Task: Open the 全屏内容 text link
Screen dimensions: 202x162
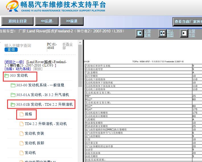Action: click(x=192, y=33)
